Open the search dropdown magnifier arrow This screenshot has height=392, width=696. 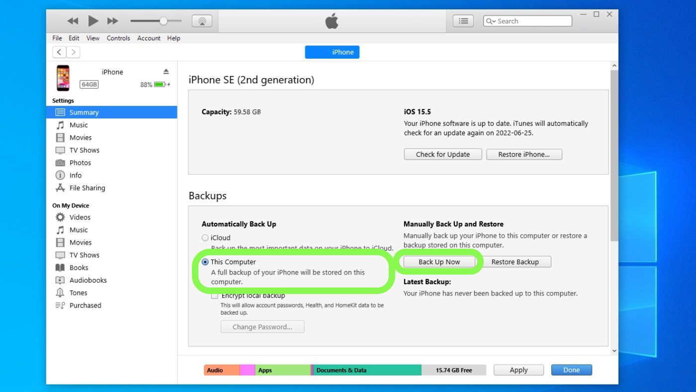[x=491, y=21]
